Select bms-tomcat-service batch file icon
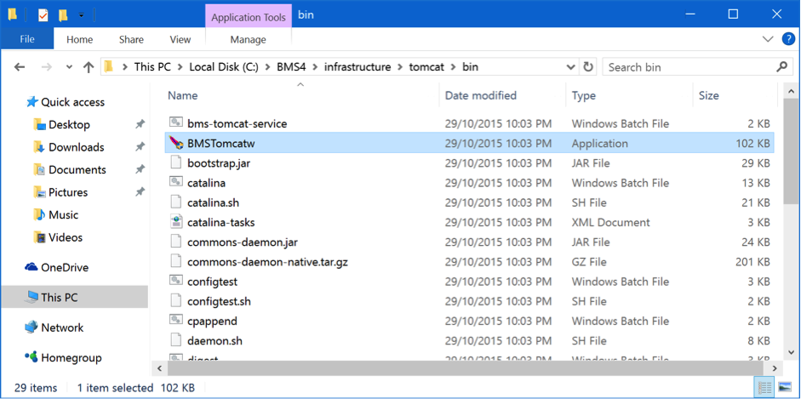 [x=175, y=123]
